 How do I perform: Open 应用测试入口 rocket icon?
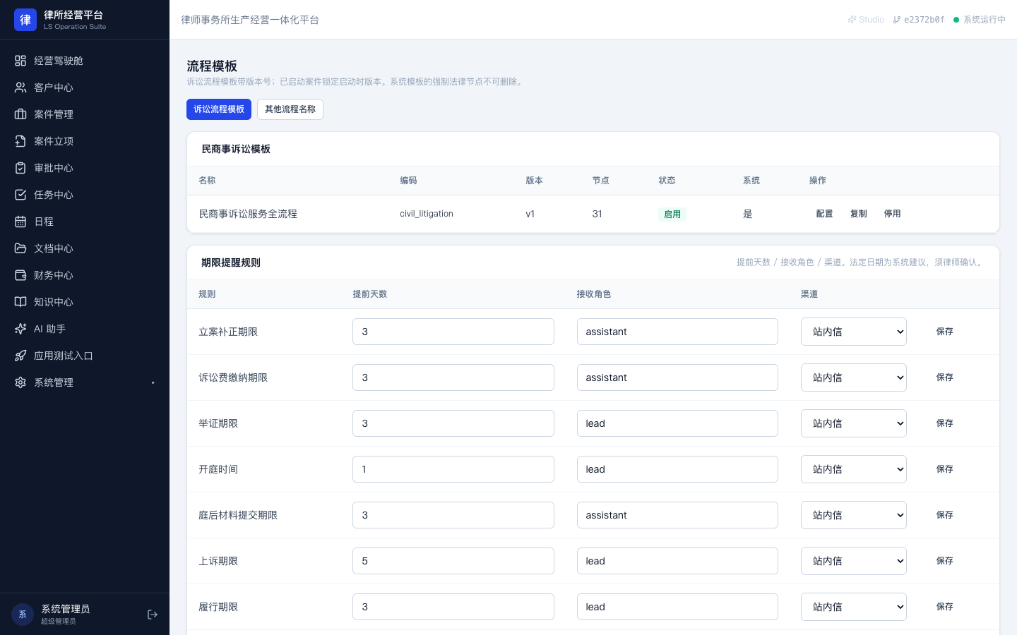[x=20, y=356]
